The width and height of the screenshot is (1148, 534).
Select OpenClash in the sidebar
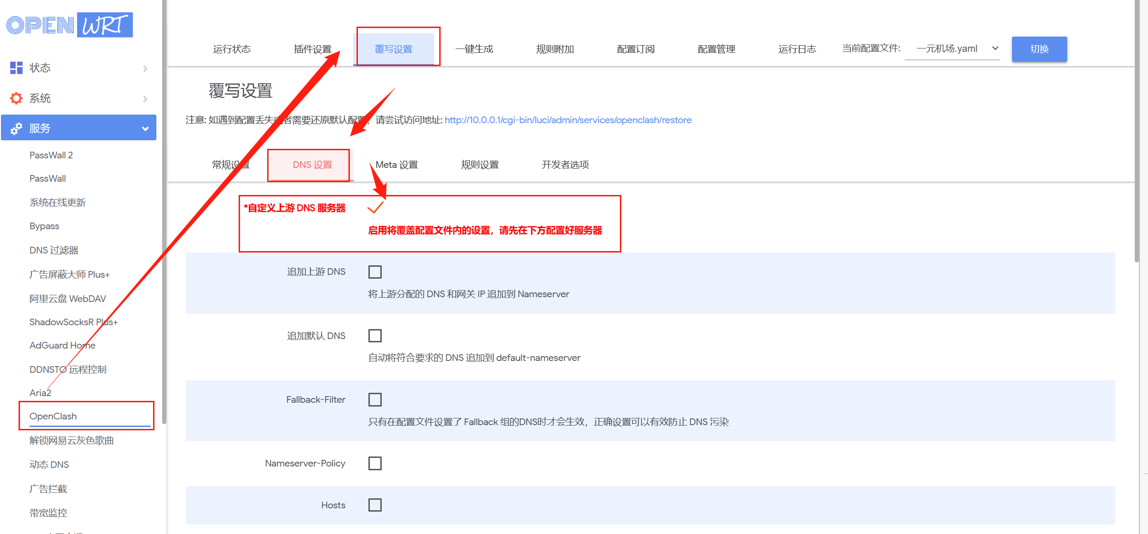pyautogui.click(x=53, y=416)
